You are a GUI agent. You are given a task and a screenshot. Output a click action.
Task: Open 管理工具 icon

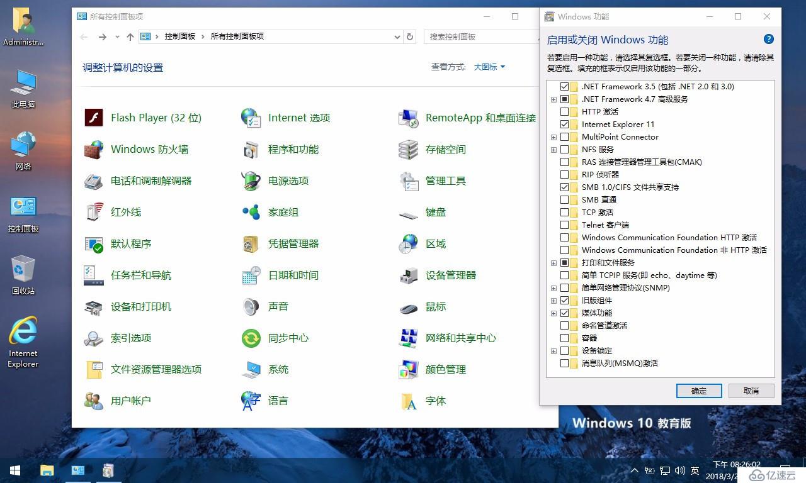(409, 180)
